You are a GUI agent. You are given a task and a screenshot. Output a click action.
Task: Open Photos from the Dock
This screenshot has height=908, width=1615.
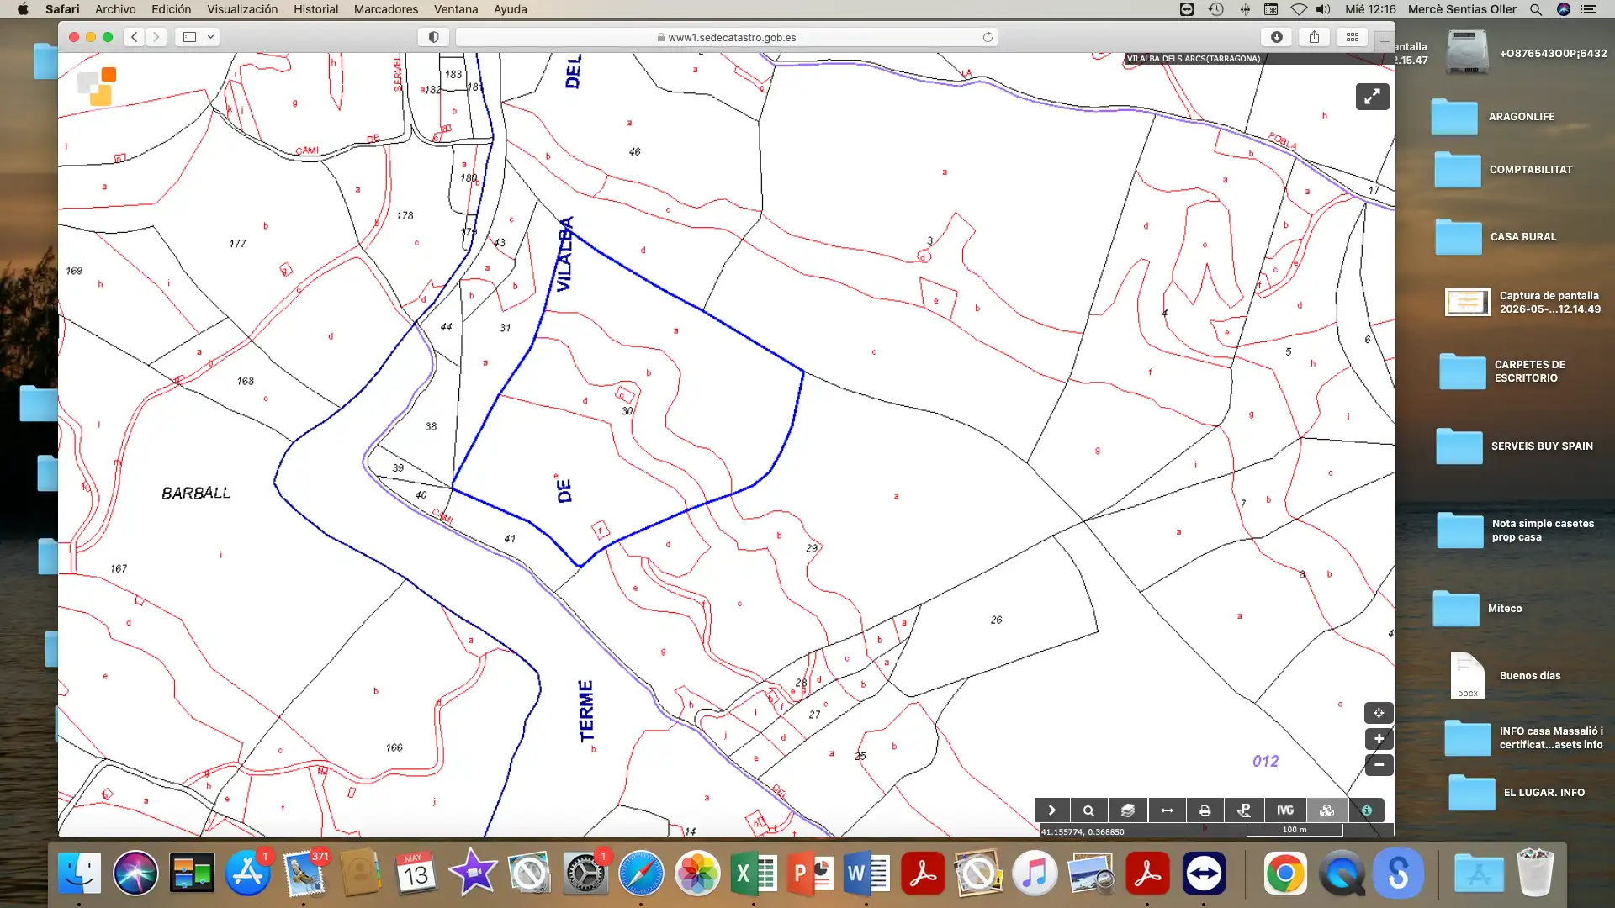(x=697, y=874)
